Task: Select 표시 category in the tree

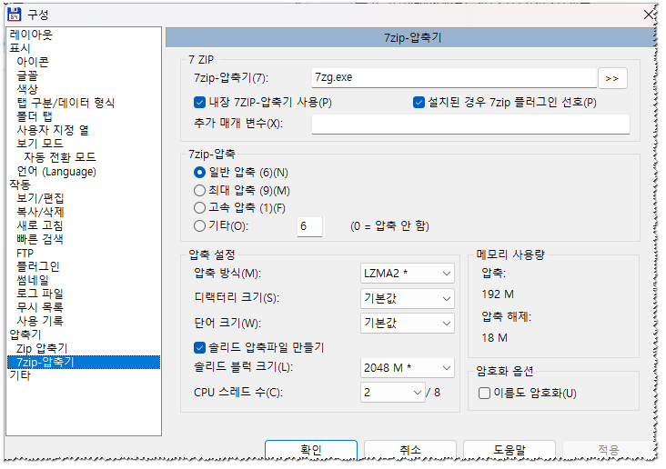Action: [x=20, y=48]
